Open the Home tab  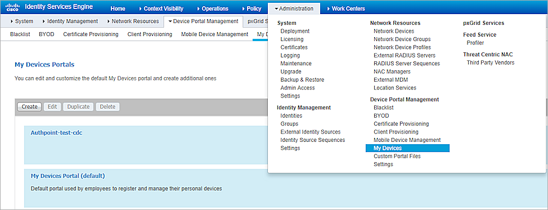coord(118,9)
